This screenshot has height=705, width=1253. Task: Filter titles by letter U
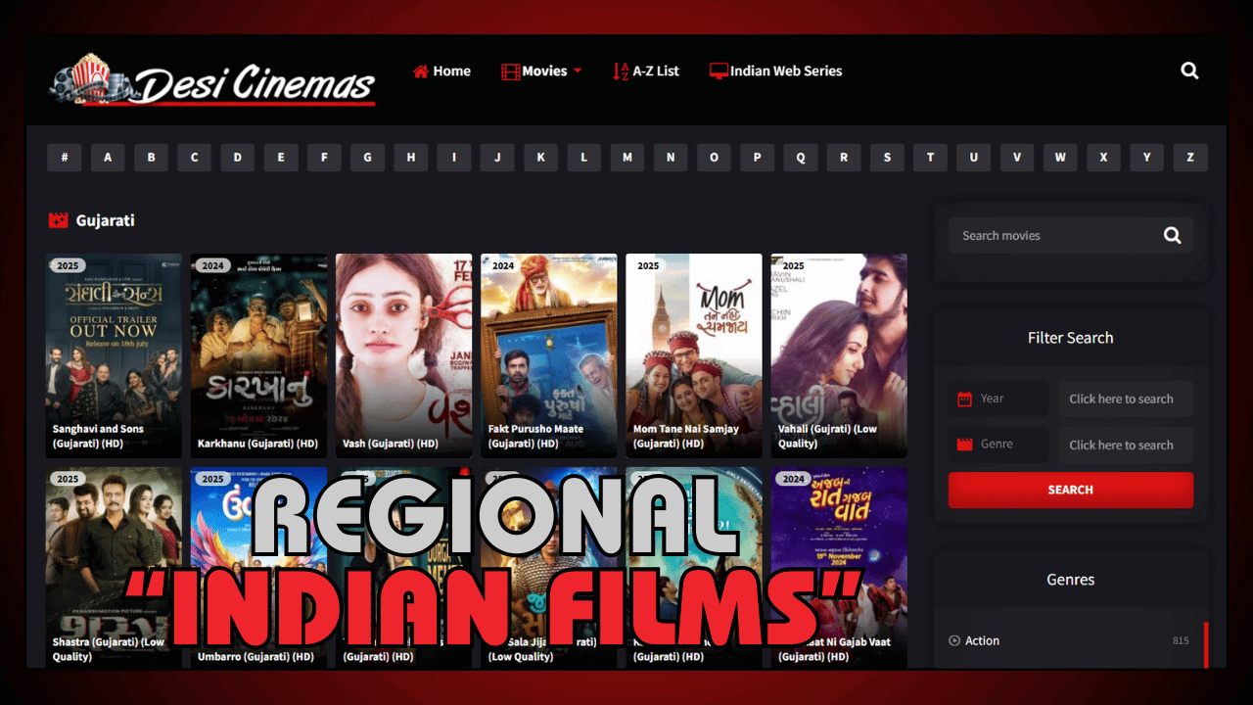click(973, 158)
